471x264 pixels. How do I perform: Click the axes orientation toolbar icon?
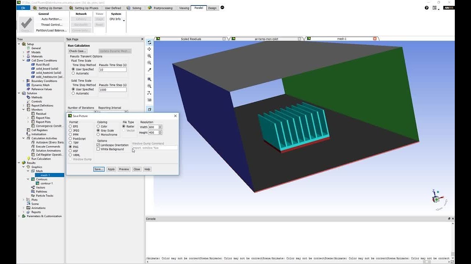coord(149,93)
